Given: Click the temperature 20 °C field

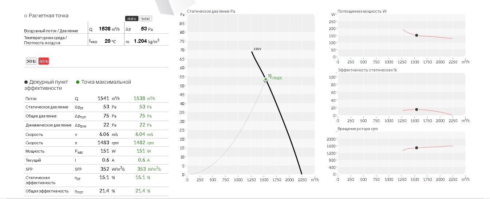Looking at the screenshot, I should coord(107,41).
